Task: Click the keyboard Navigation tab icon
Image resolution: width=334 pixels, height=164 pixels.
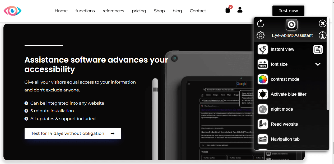Action: point(263,139)
